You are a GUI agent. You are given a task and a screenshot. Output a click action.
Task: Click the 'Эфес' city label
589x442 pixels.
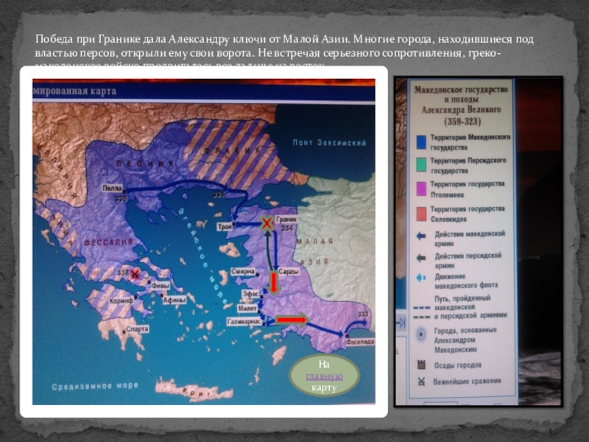[x=250, y=294]
